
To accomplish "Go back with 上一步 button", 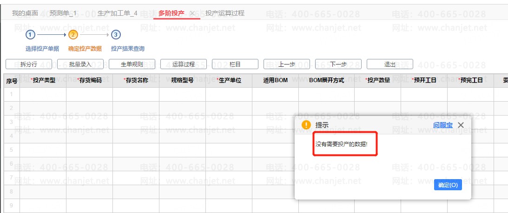I will click(x=287, y=64).
